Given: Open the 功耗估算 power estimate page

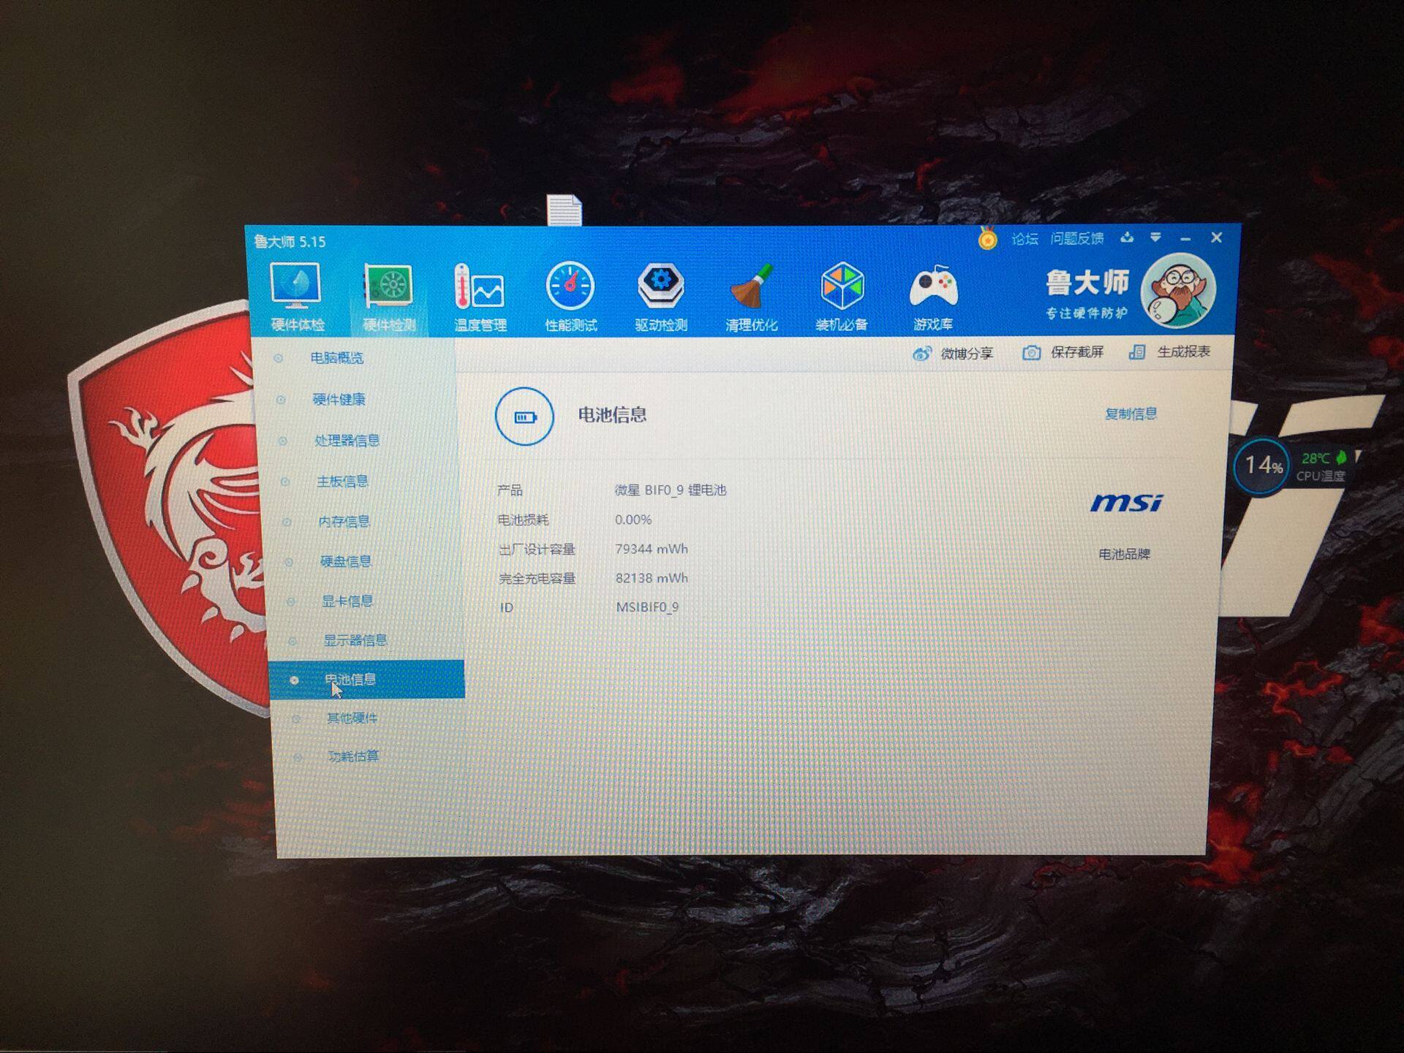Looking at the screenshot, I should pyautogui.click(x=353, y=756).
